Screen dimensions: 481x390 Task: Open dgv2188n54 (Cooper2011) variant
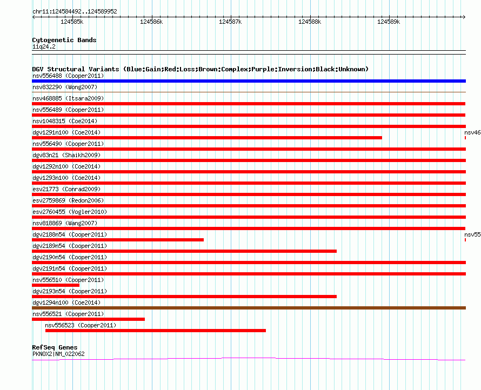coord(70,234)
